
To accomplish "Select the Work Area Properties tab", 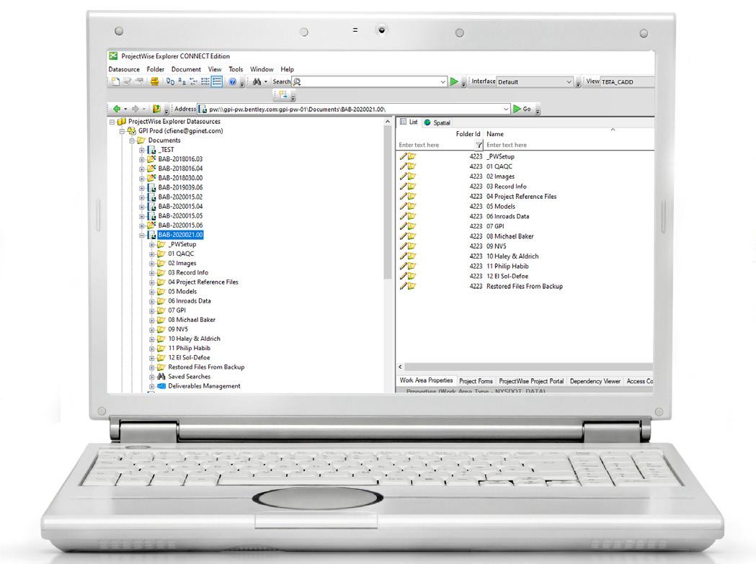I will pos(426,380).
